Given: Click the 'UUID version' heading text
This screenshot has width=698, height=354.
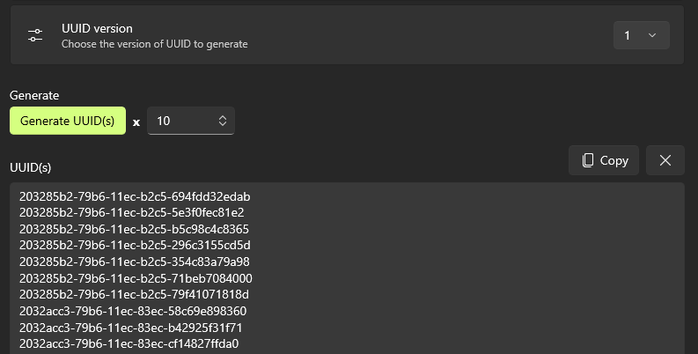Looking at the screenshot, I should (97, 28).
